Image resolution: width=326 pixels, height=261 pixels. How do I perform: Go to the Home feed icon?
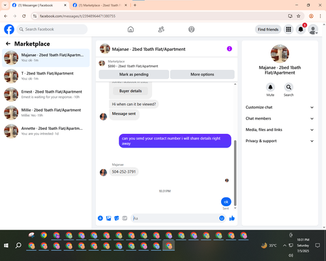pyautogui.click(x=130, y=29)
